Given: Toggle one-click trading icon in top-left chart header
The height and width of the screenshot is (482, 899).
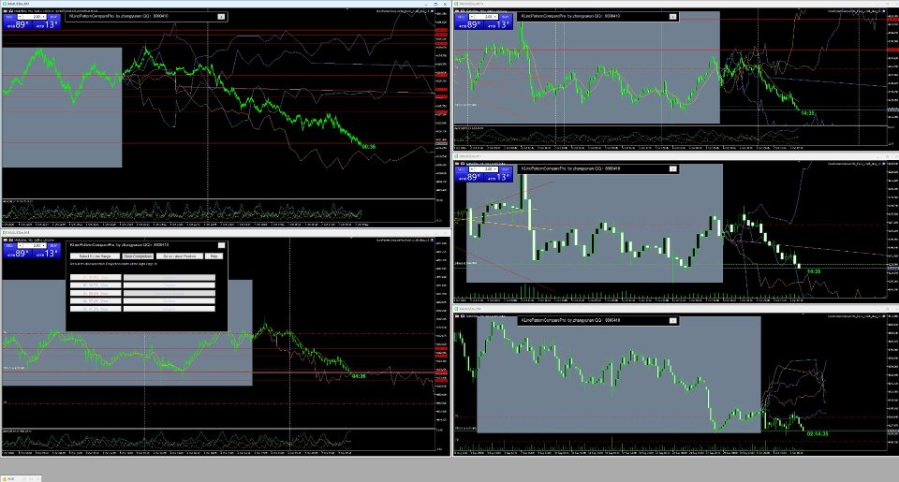Looking at the screenshot, I should pos(6,11).
